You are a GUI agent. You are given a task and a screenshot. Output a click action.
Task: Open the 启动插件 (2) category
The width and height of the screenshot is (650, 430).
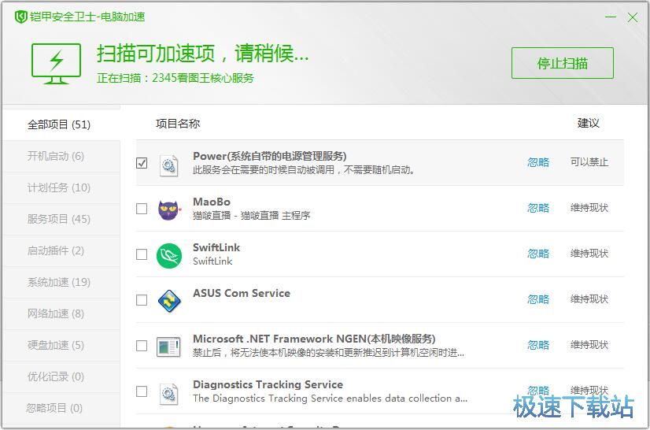[x=61, y=250]
